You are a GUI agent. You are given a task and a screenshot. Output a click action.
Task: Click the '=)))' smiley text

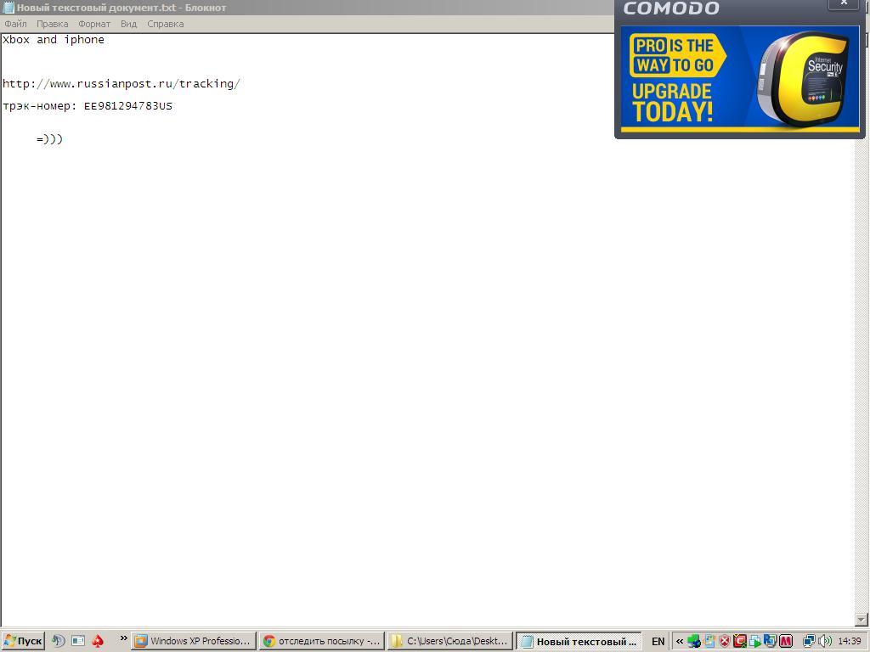pos(50,139)
